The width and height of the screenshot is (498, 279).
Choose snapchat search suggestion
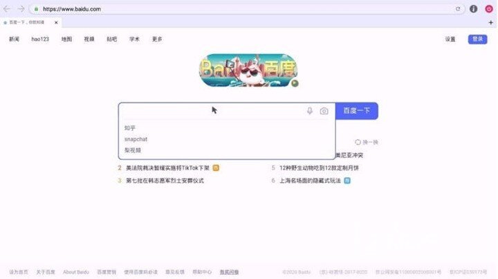point(136,139)
